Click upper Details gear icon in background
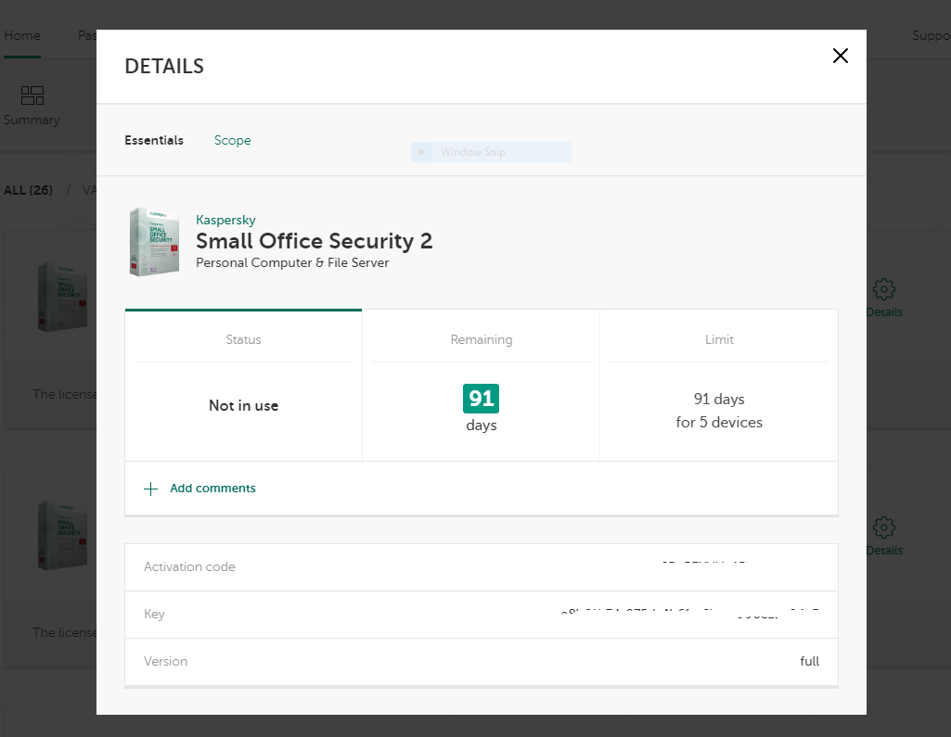Image resolution: width=951 pixels, height=737 pixels. [x=883, y=289]
